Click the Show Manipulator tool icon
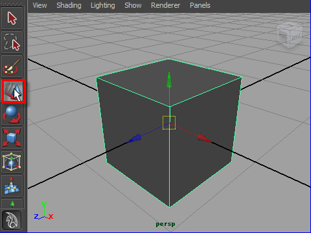The image size is (311, 233). tap(12, 204)
